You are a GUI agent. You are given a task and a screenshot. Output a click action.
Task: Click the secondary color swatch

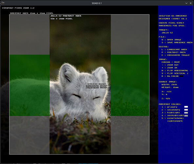186,110
